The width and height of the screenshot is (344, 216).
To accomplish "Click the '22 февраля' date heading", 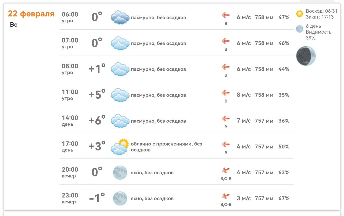I will pyautogui.click(x=31, y=14).
